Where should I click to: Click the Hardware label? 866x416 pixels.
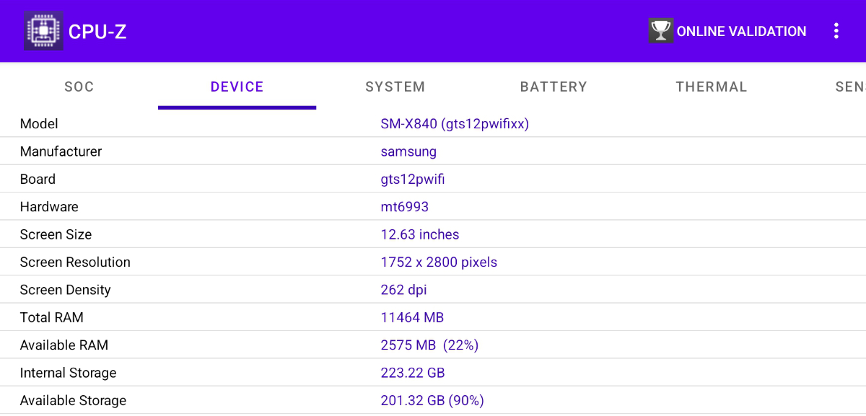point(49,207)
